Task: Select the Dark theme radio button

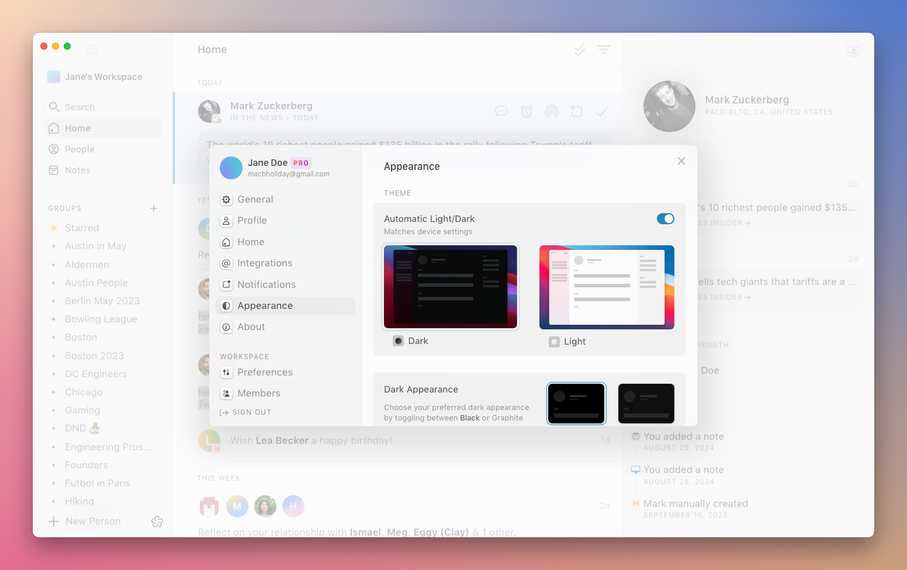Action: click(398, 341)
